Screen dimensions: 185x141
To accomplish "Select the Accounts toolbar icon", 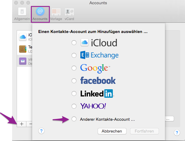I will tap(40, 14).
